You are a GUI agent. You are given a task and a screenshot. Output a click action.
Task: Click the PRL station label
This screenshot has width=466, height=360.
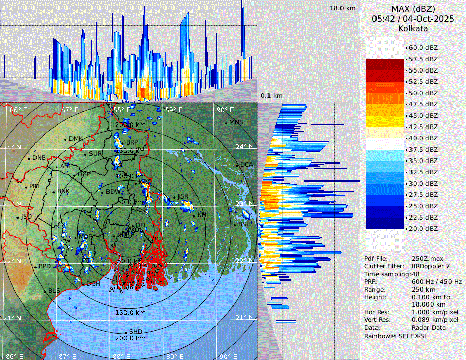tap(34, 186)
